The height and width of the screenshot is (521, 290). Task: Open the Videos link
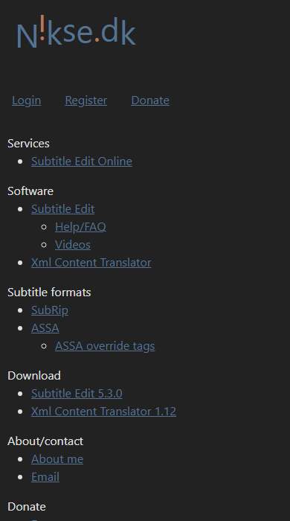73,245
